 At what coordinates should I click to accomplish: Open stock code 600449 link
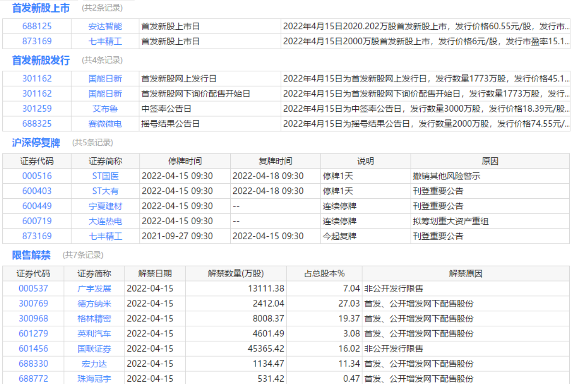37,206
